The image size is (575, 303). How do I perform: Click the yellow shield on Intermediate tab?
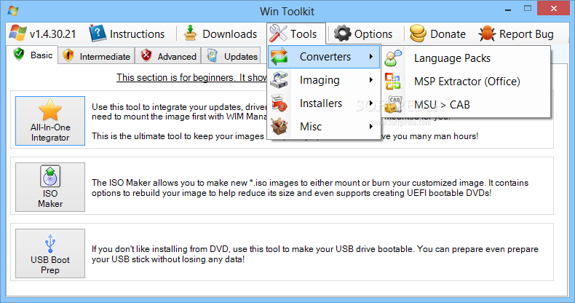68,56
